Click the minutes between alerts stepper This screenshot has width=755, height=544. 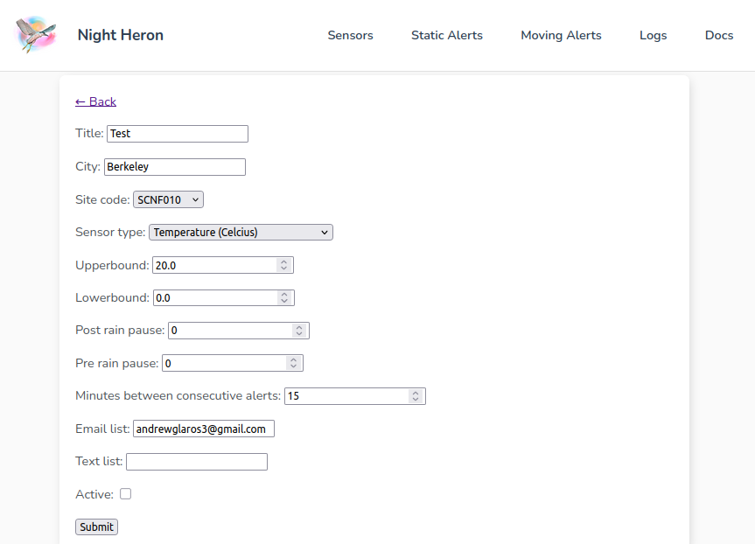(x=416, y=396)
